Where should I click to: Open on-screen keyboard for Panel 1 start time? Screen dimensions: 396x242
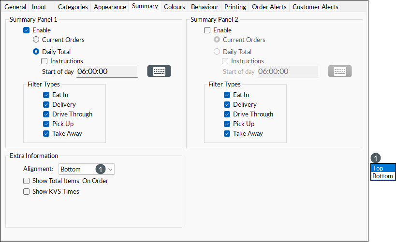pyautogui.click(x=159, y=71)
